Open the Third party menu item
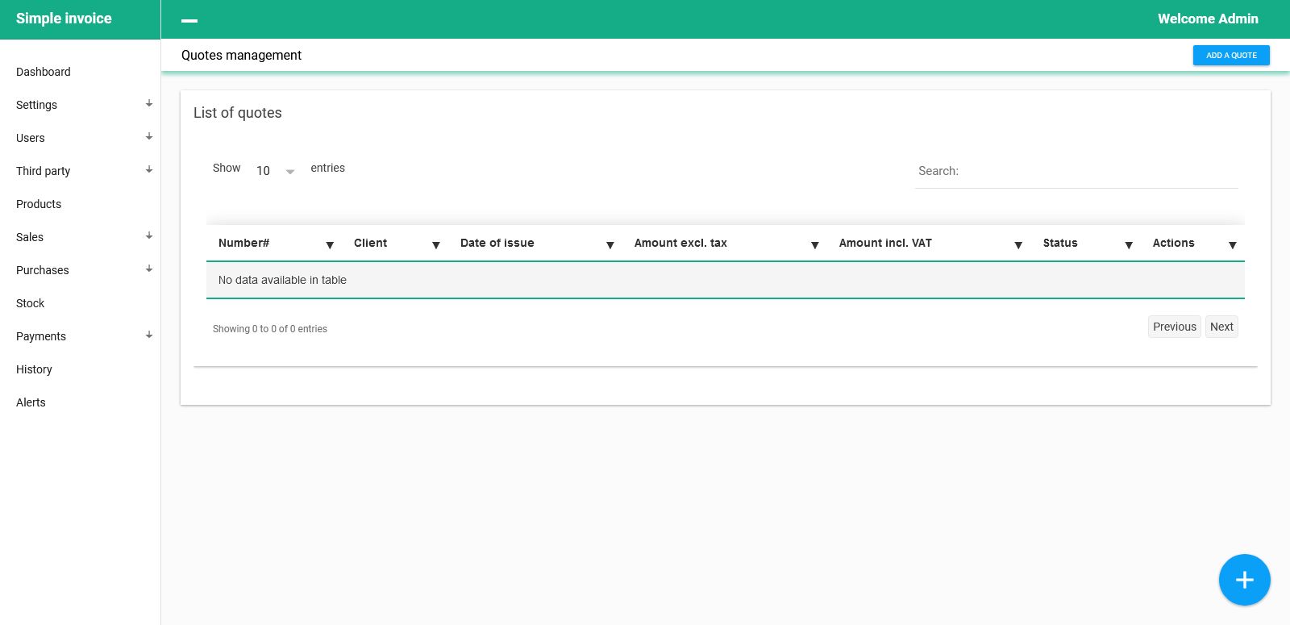The width and height of the screenshot is (1290, 625). click(x=44, y=171)
